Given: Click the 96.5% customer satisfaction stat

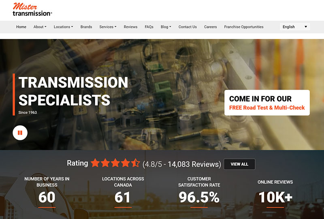Looking at the screenshot, I should (x=199, y=197).
